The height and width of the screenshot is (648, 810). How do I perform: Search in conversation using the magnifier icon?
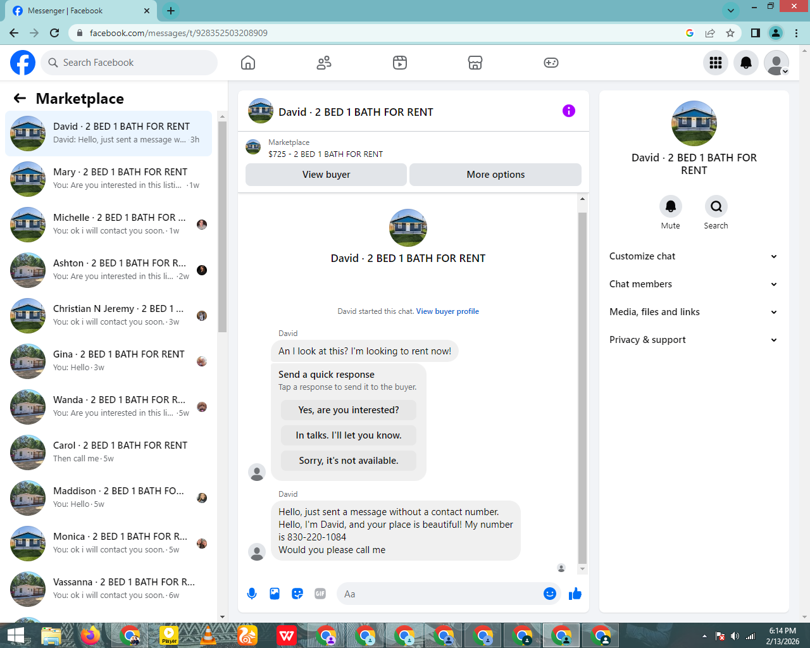point(716,206)
